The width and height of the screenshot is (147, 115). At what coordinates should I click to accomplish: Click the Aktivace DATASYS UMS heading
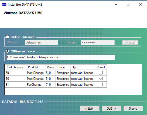[23, 13]
